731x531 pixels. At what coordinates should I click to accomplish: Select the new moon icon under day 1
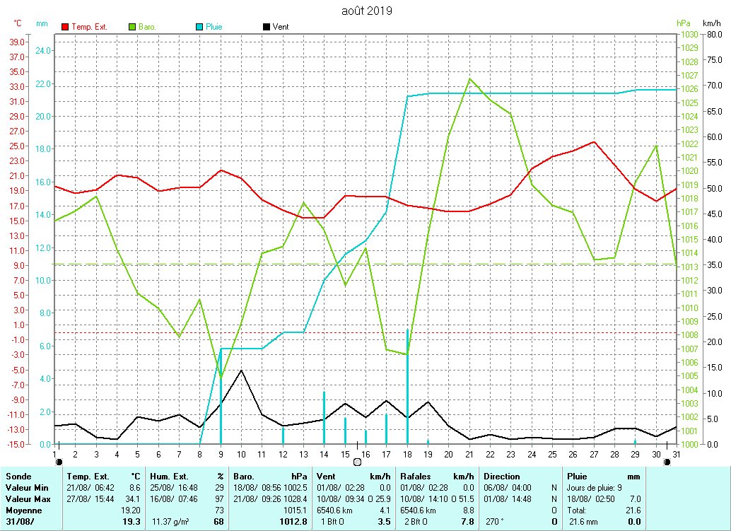coord(58,461)
